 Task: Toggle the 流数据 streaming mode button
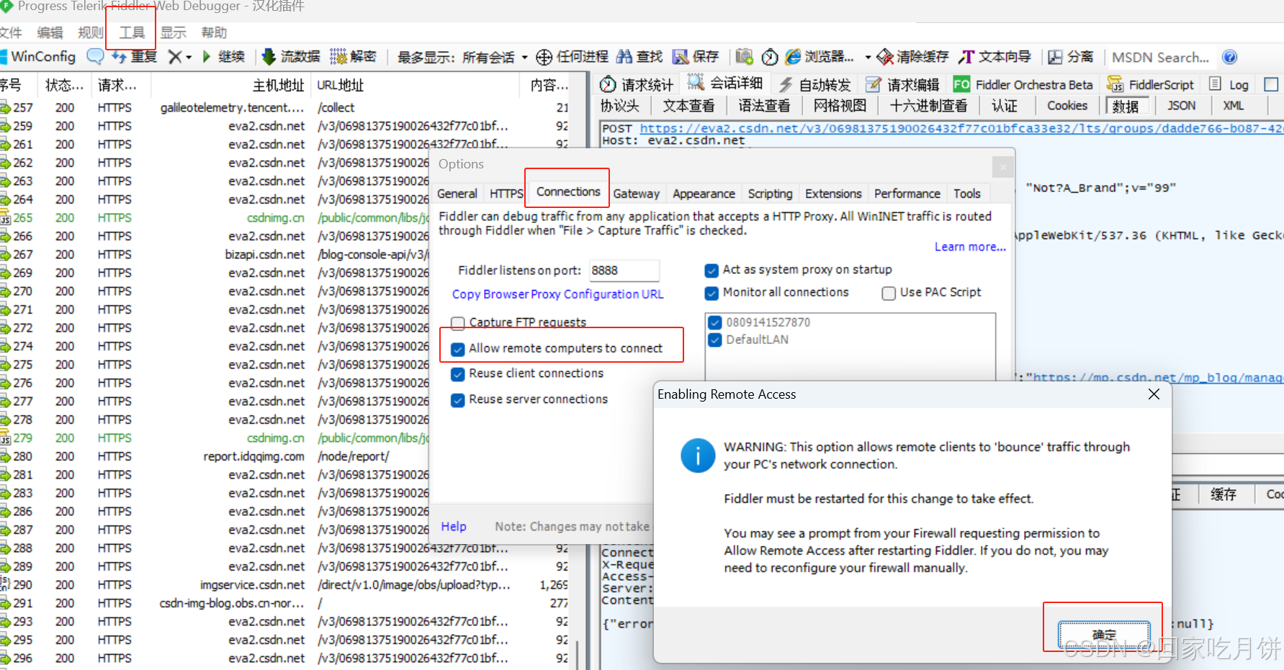[291, 56]
